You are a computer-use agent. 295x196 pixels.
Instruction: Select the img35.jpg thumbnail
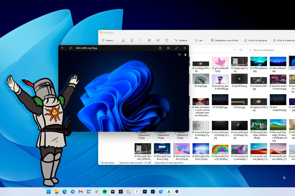point(201,79)
